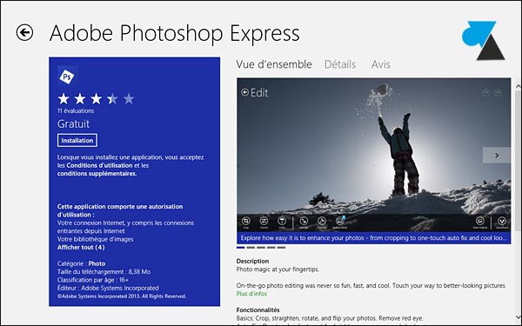The height and width of the screenshot is (326, 522).
Task: Open the Conditions d'utilisation link
Action: [99, 165]
